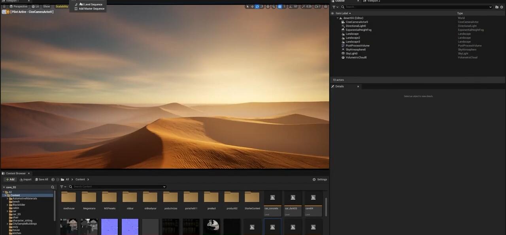Navigate back in Content Browser history

coord(53,179)
